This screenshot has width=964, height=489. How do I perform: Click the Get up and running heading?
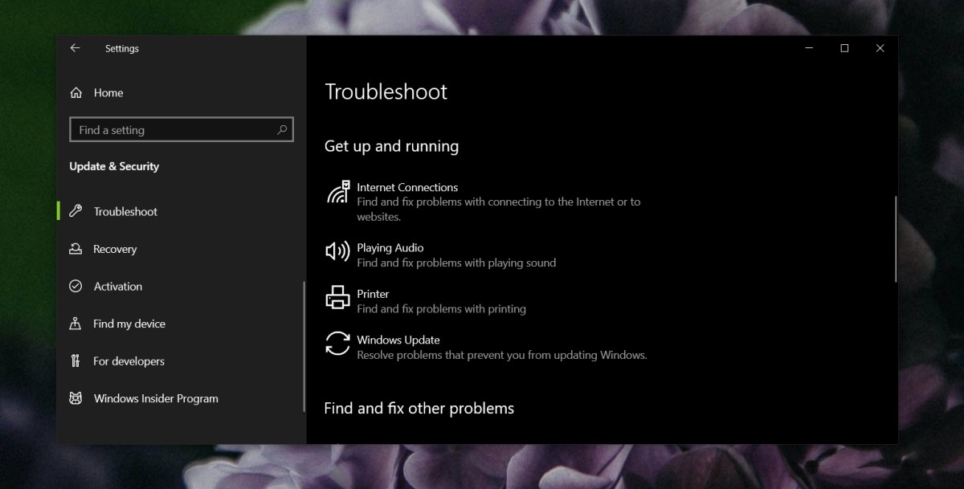[x=391, y=146]
